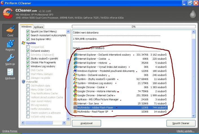Click IE icon beside Internet Explorer - Historie

tap(75, 63)
